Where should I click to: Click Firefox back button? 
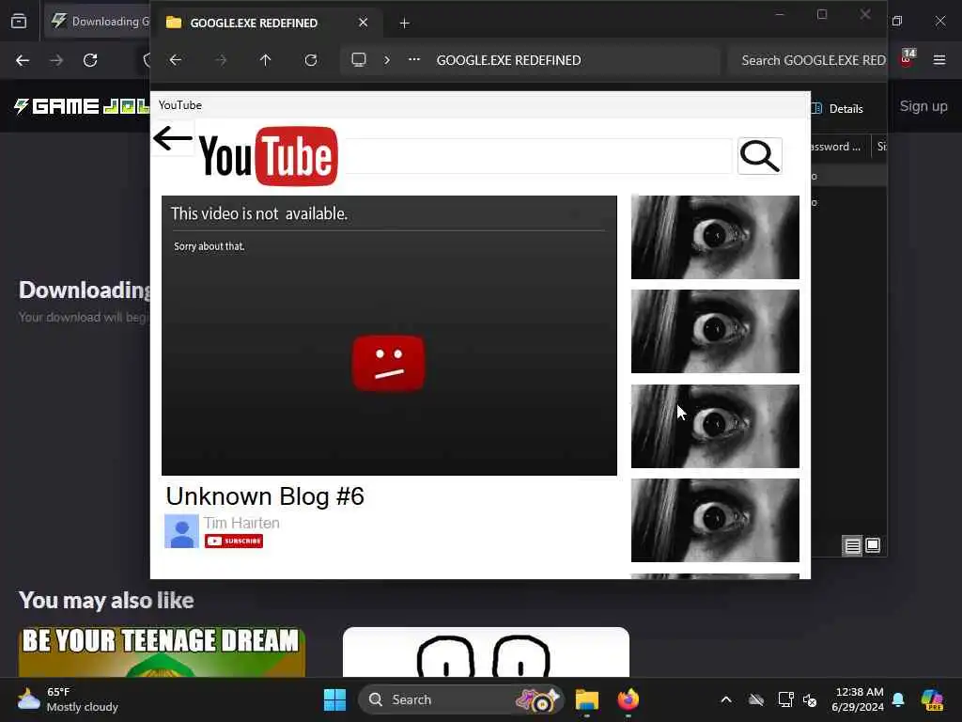coord(23,60)
